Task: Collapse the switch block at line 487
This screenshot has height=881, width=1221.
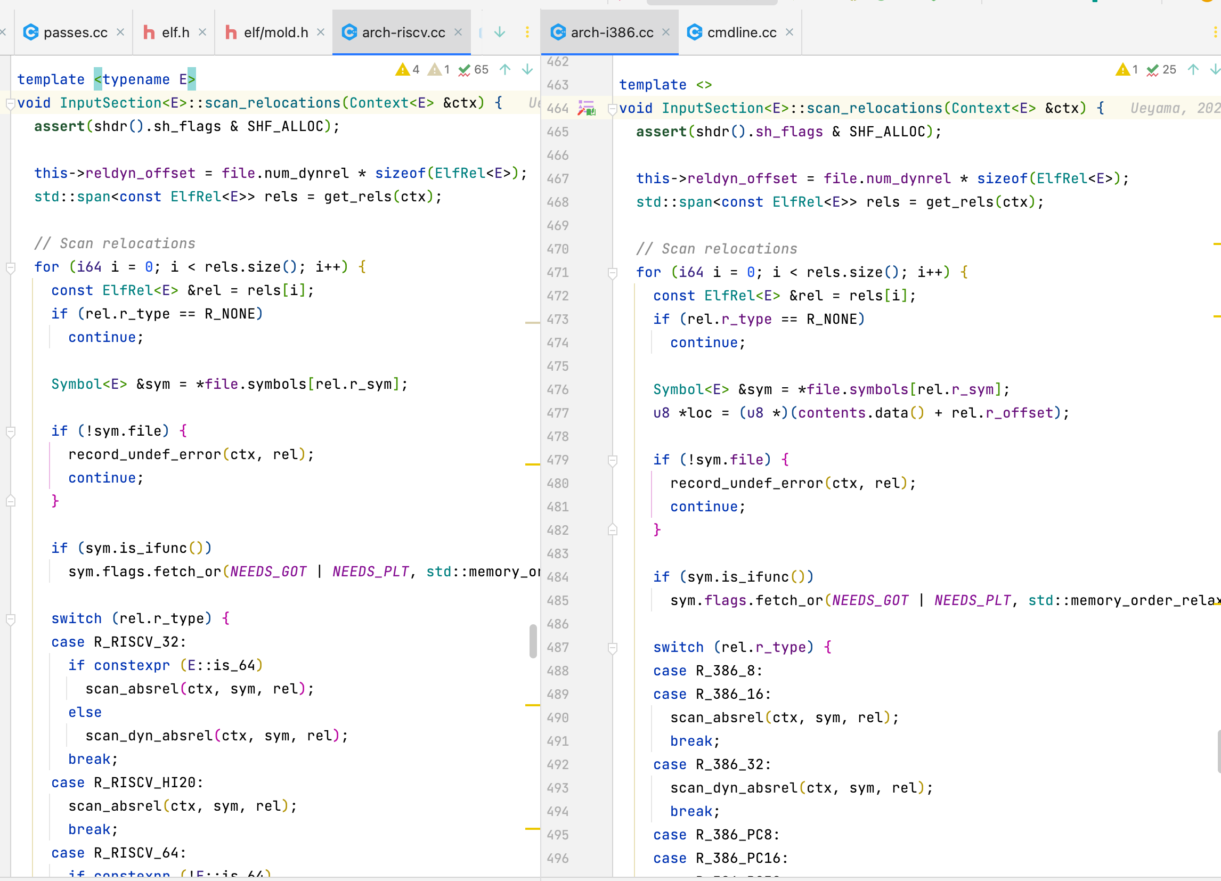Action: tap(612, 647)
